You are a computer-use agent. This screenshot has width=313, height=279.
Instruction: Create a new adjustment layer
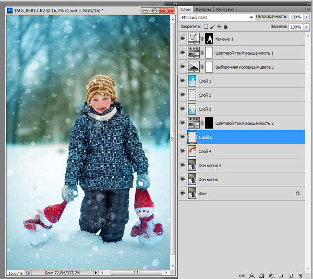(x=272, y=274)
